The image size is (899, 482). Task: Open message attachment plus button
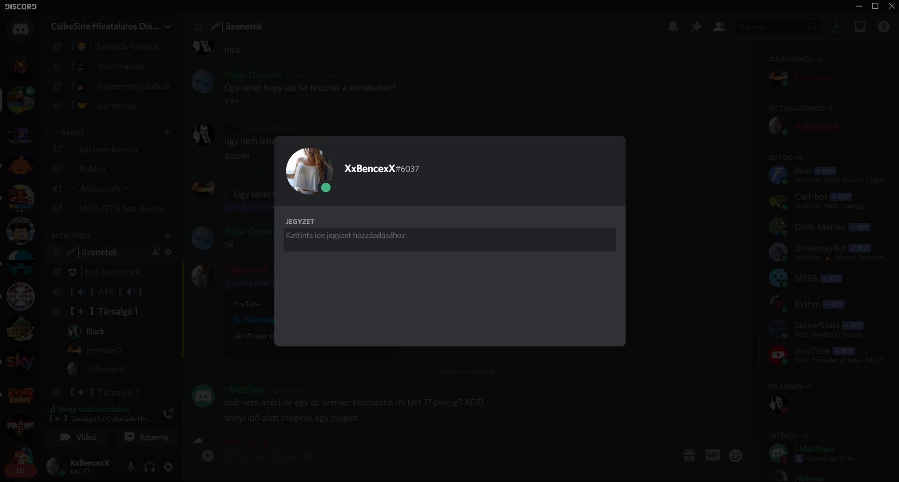tap(208, 455)
